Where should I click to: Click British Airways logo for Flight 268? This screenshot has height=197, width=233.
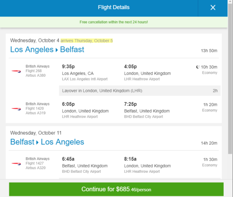point(16,72)
